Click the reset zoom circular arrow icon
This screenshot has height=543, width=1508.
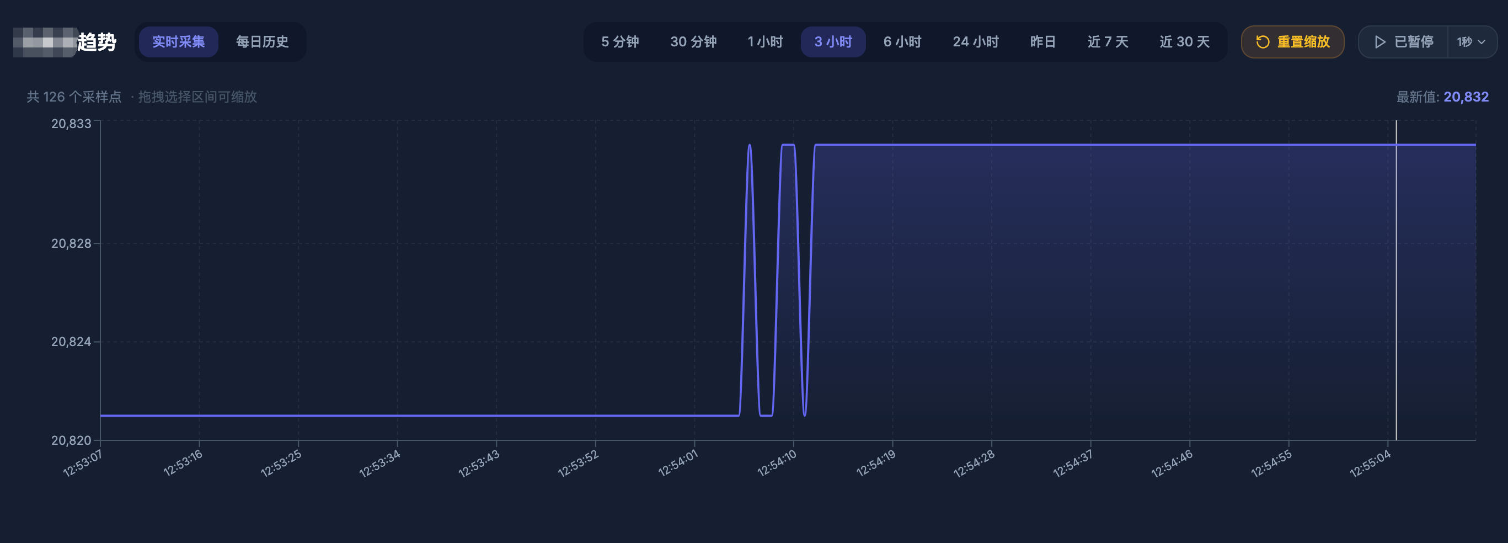point(1263,42)
